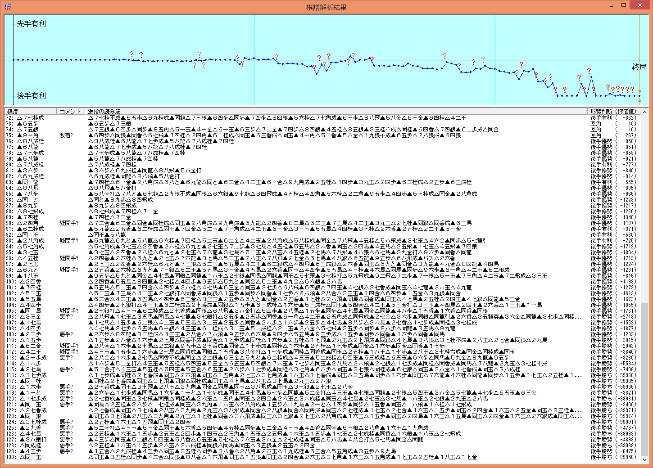653x468 pixels.
Task: Click the application icon in the title bar
Action: point(7,7)
